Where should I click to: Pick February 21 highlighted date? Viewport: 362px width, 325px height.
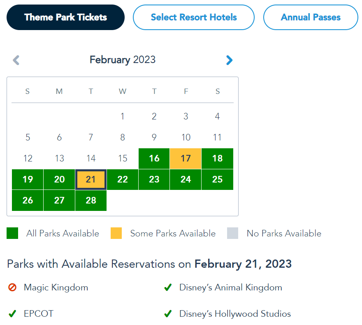(x=91, y=180)
